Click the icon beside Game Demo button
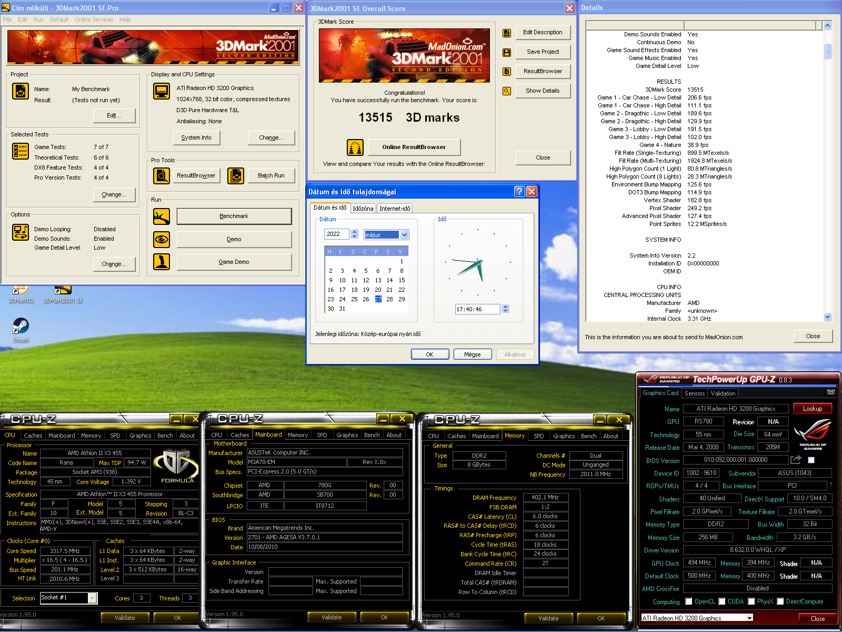The image size is (842, 632). tap(162, 262)
